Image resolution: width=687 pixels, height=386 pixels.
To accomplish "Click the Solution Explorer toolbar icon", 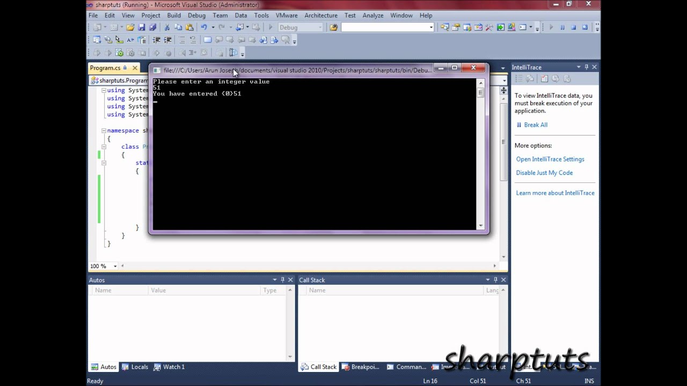I will (444, 27).
